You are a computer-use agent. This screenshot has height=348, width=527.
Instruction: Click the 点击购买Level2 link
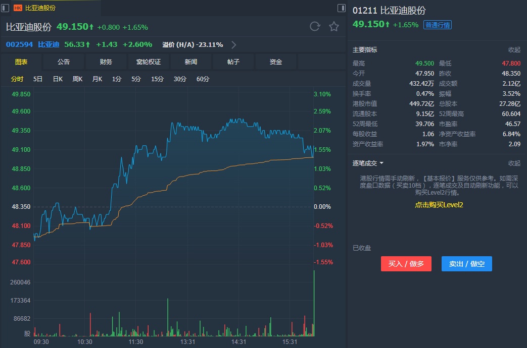point(439,205)
